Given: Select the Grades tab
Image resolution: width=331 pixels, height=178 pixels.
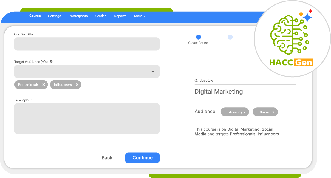Looking at the screenshot, I should click(x=101, y=16).
